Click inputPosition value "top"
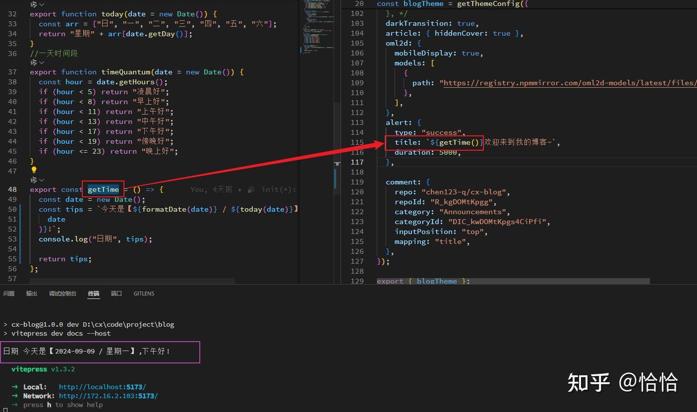This screenshot has height=412, width=697. point(472,232)
